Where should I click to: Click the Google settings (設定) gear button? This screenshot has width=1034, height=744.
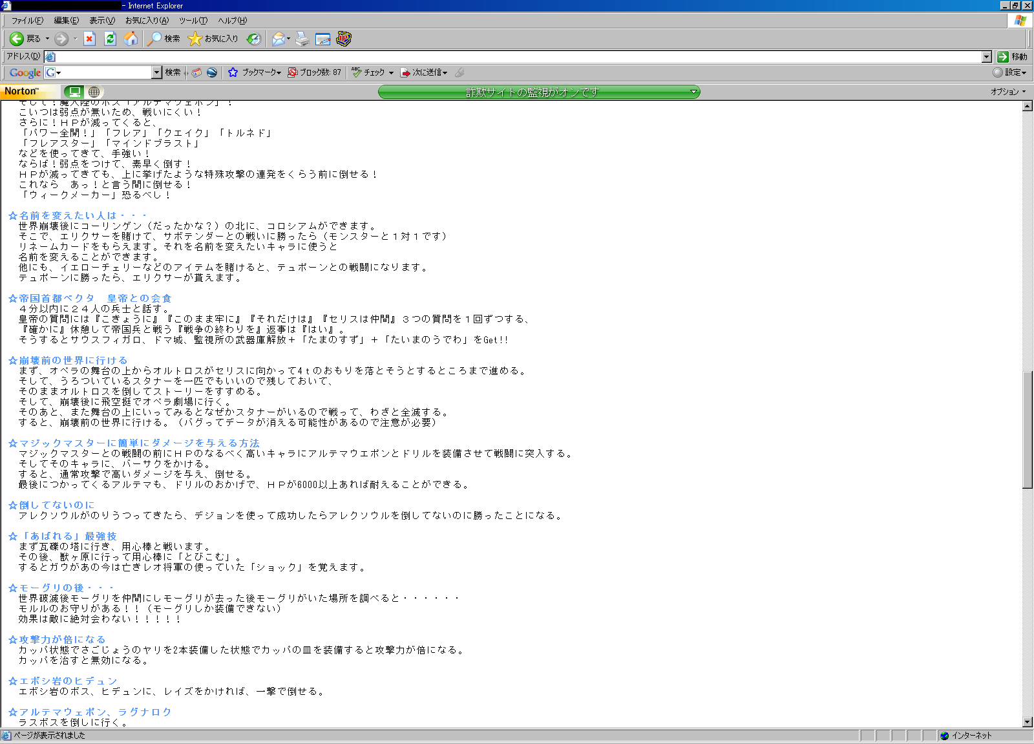click(x=1009, y=72)
